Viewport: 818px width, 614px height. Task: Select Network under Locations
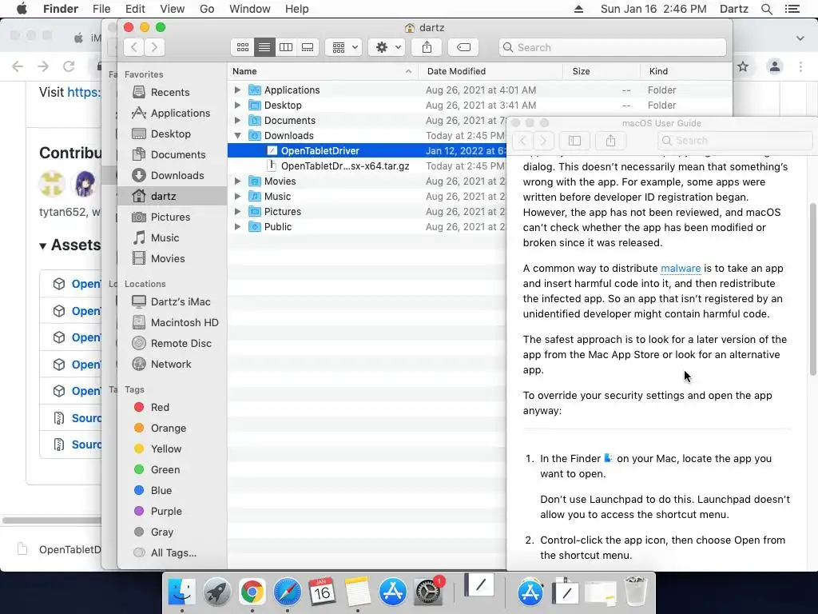(161, 365)
